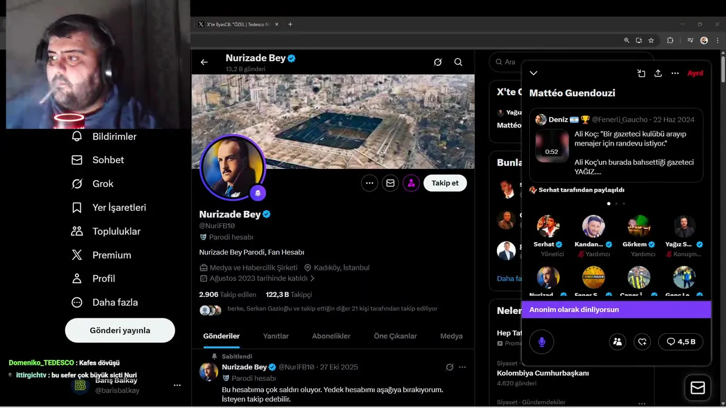Send a heart reaction in the Space
The width and height of the screenshot is (726, 408).
(x=642, y=342)
